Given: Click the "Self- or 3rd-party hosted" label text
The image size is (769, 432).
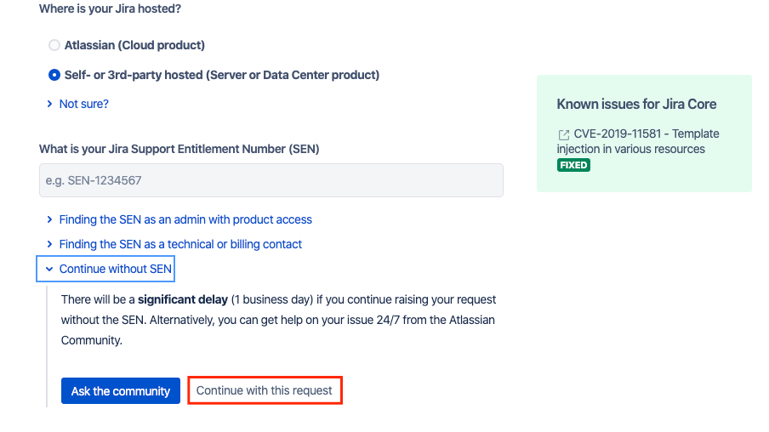Looking at the screenshot, I should pos(221,75).
